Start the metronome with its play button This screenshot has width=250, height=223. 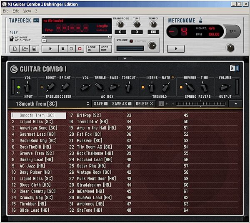point(176,48)
